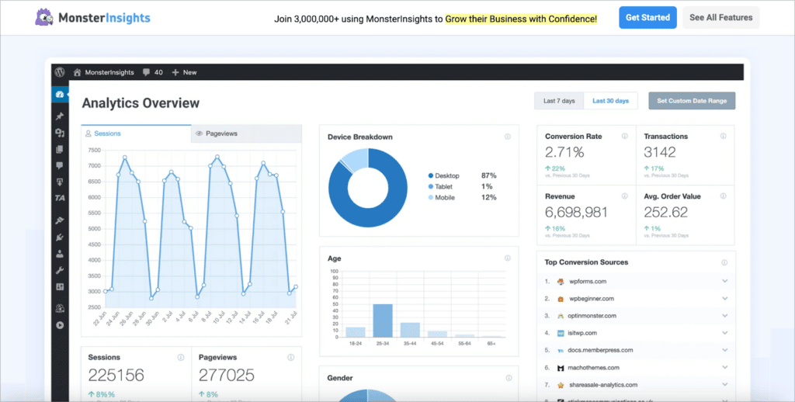795x402 pixels.
Task: Click the MonsterInsights admin bar item
Action: coord(104,72)
